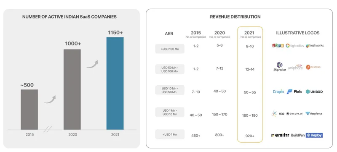Click the 2020 axis label under the chart

tap(72, 135)
